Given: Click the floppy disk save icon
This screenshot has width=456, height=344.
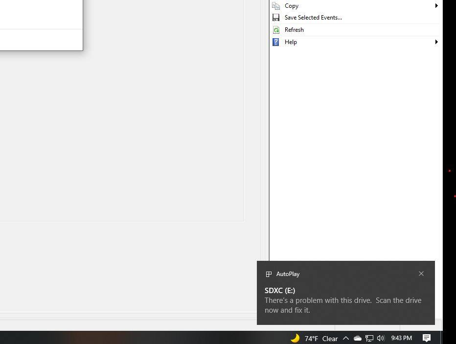Looking at the screenshot, I should tap(276, 18).
